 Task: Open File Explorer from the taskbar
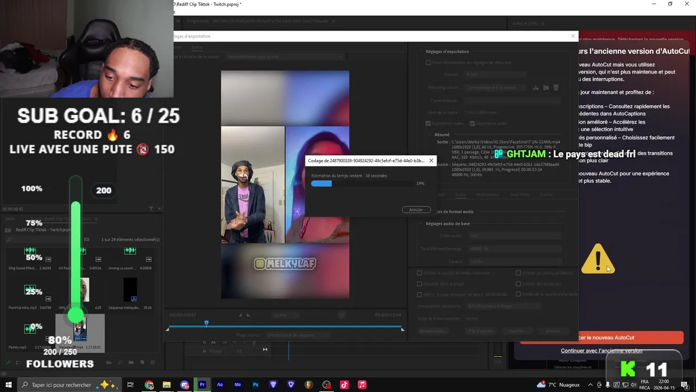coord(167,385)
